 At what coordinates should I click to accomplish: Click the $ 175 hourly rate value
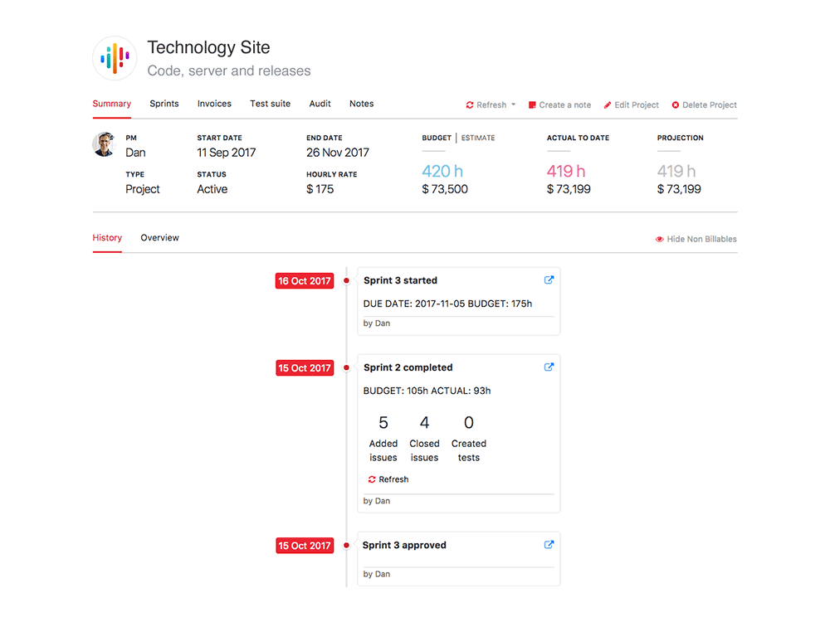(x=320, y=189)
